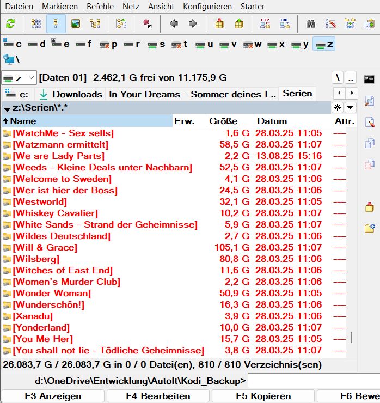Open Netz menu
Screen dimensions: 380x403
131,7
